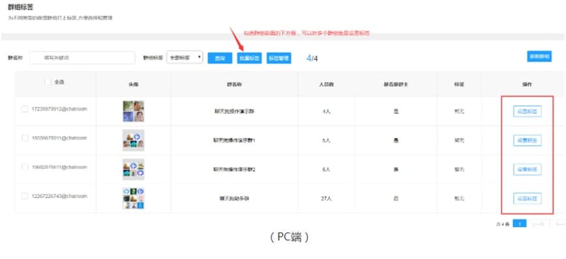Click the 批量标签 batch tag button
Viewport: 566px width, 259px height.
250,58
